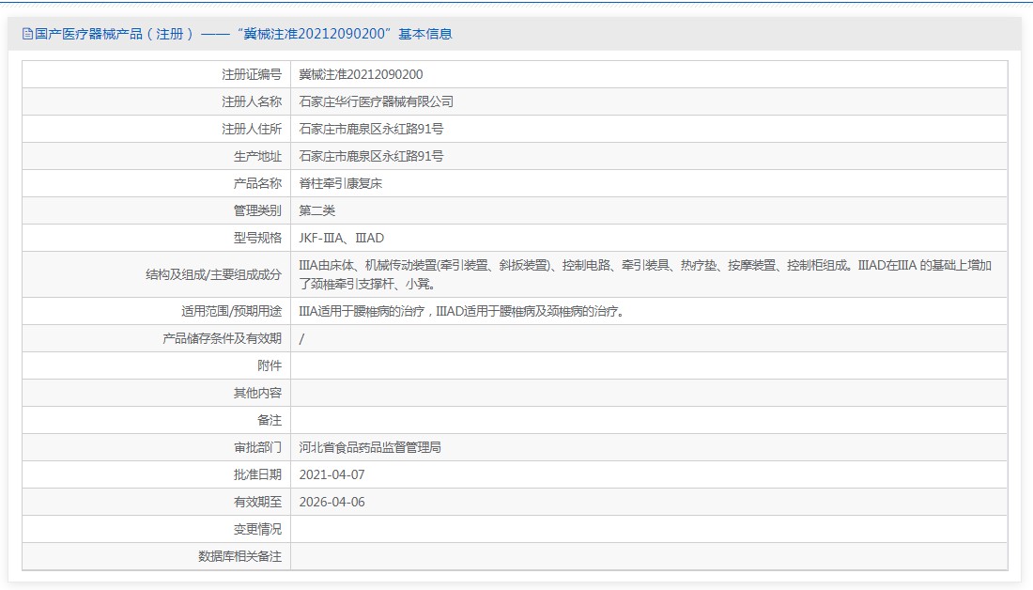Select the slash value in storage conditions row
The height and width of the screenshot is (590, 1033).
click(301, 339)
